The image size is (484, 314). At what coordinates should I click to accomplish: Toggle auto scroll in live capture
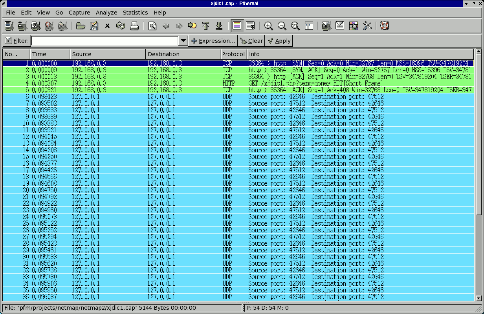click(250, 26)
